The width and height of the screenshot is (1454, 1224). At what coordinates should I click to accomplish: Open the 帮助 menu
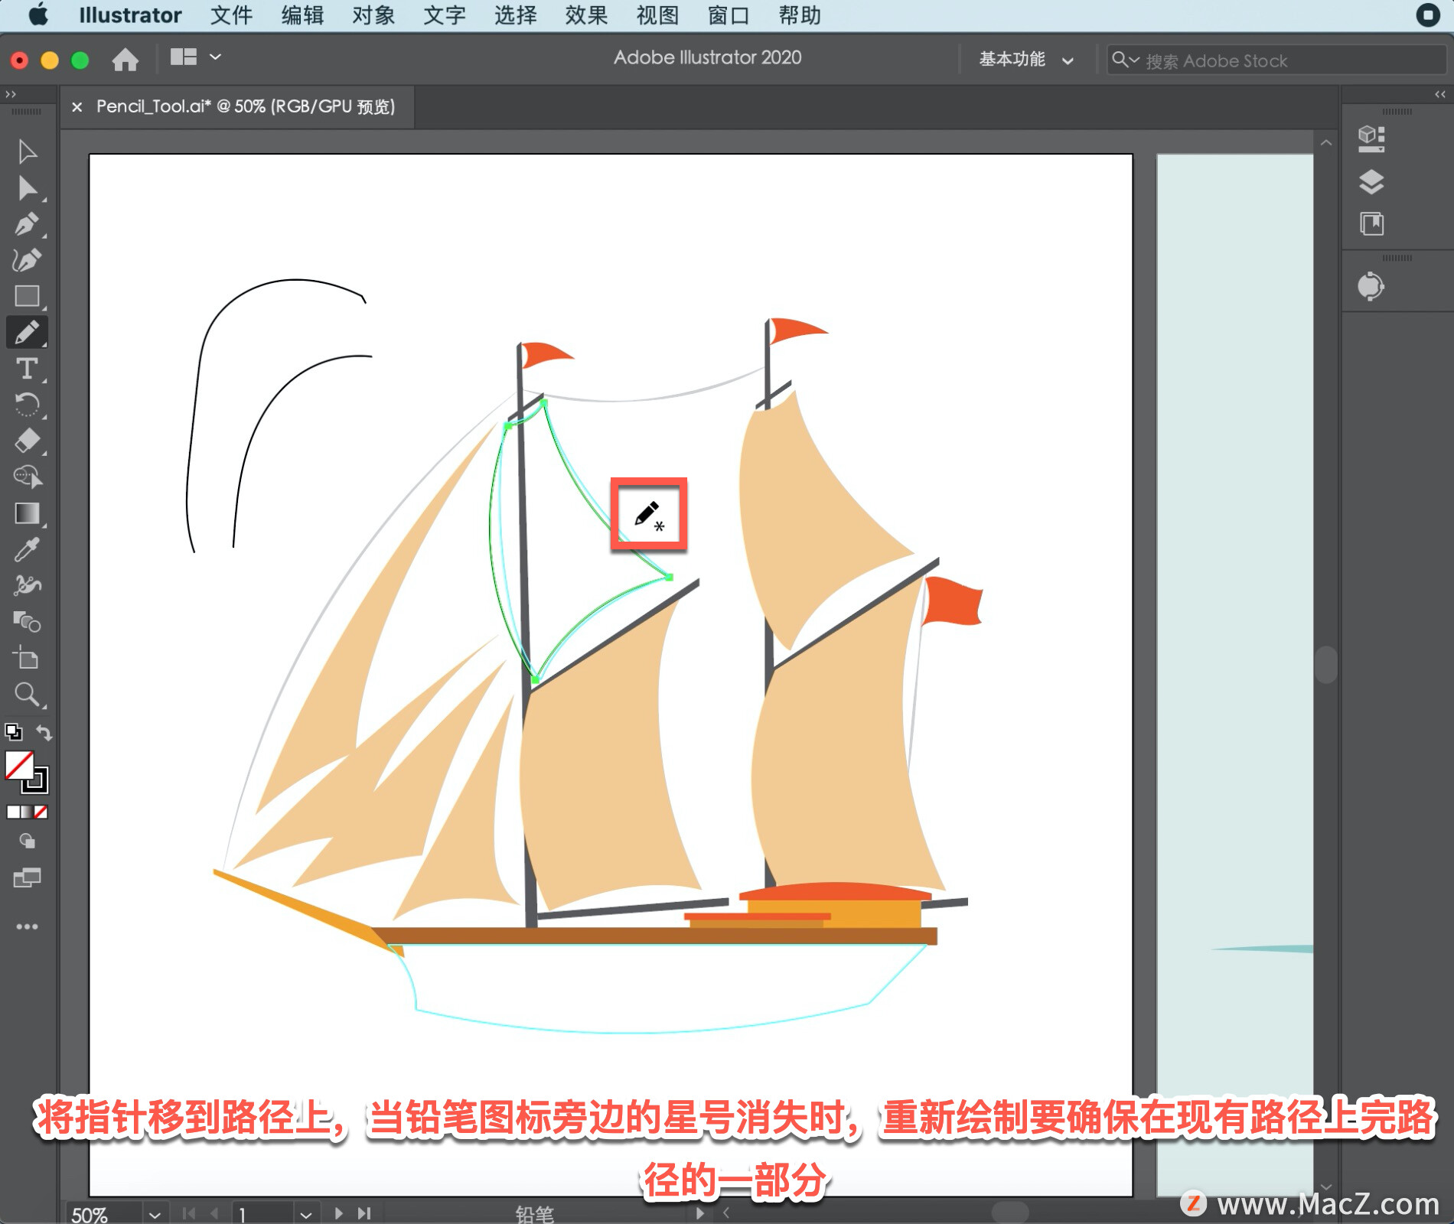point(800,15)
